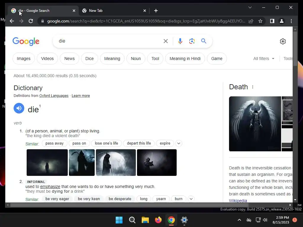Share this page via address bar icon
This screenshot has height=227, width=303.
(251, 21)
